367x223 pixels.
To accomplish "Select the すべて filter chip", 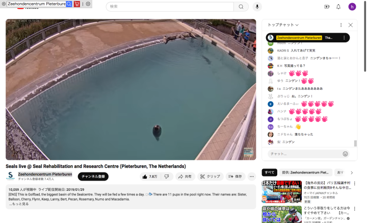I will tap(270, 172).
